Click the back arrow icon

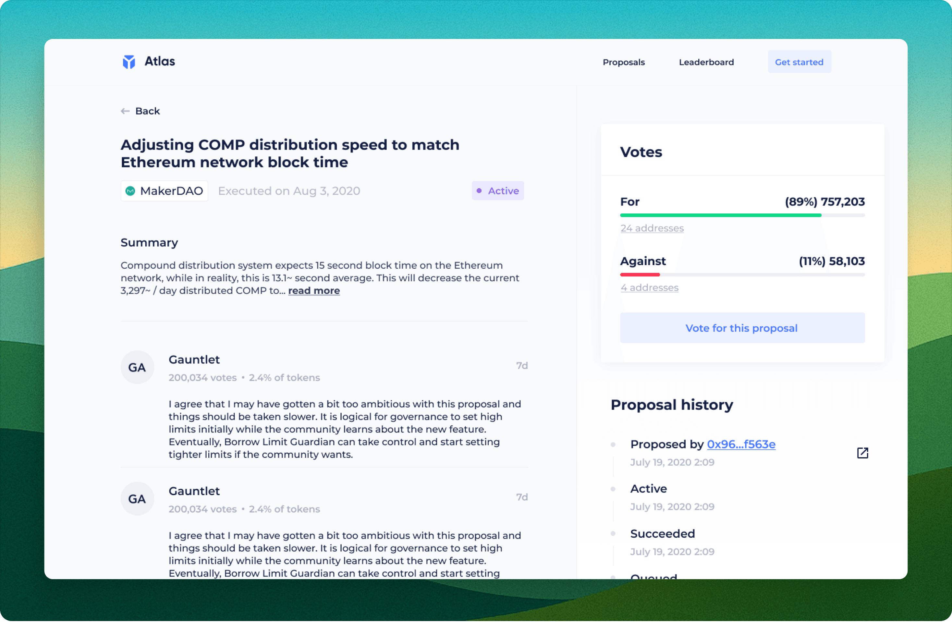click(125, 111)
